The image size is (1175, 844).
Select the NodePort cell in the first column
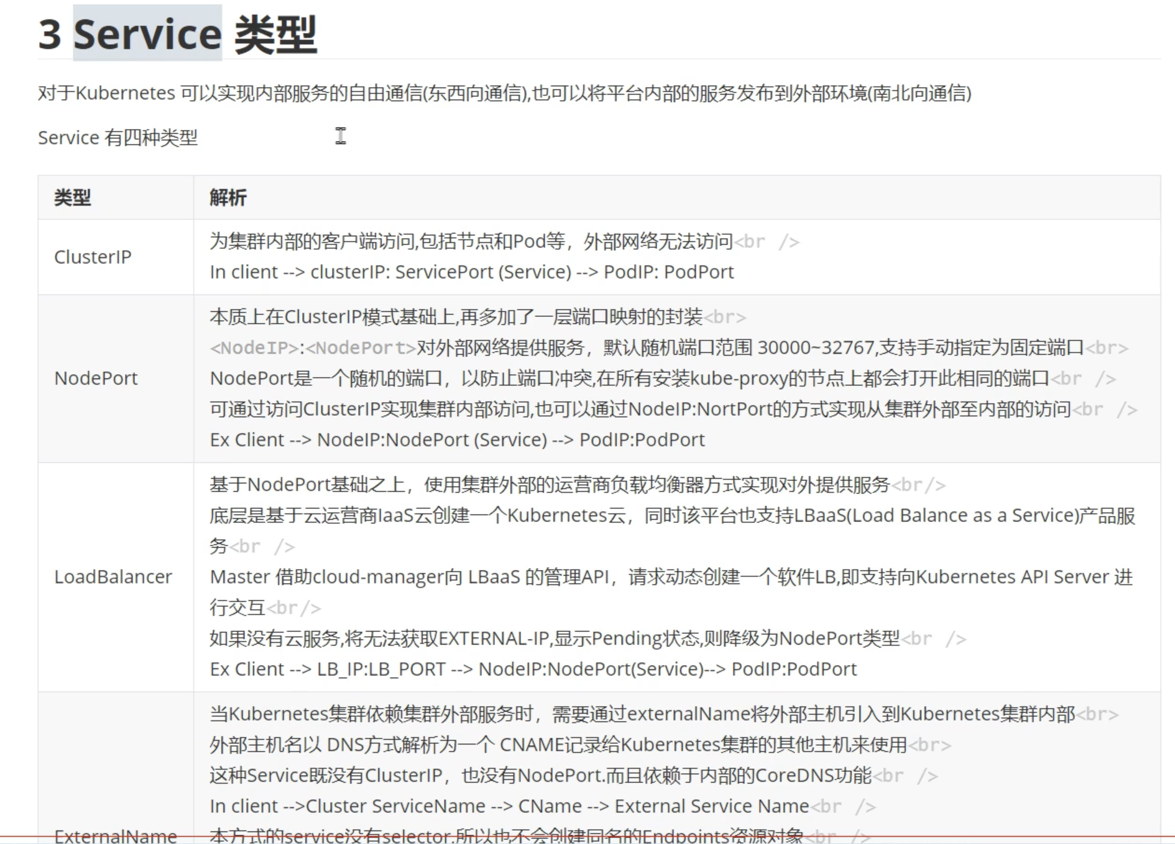(x=96, y=378)
